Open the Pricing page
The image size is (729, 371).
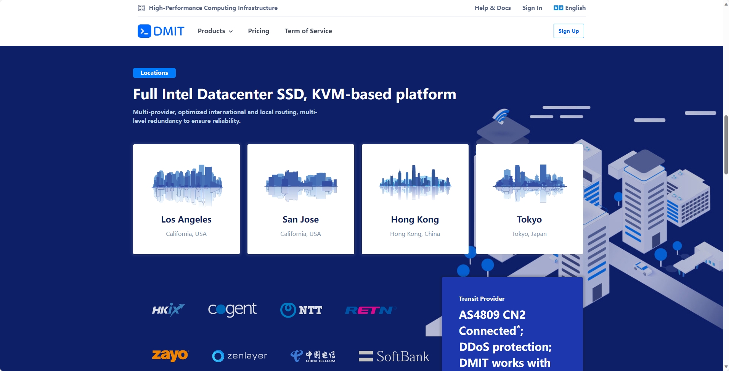coord(259,31)
